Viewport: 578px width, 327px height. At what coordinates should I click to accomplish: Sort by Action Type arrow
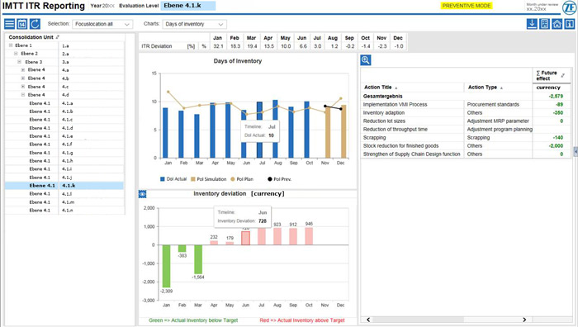click(x=501, y=88)
